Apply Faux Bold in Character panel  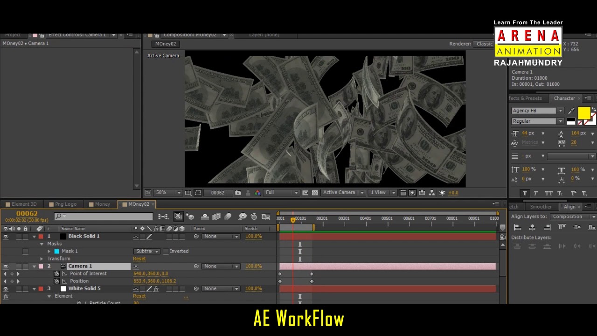(x=525, y=193)
